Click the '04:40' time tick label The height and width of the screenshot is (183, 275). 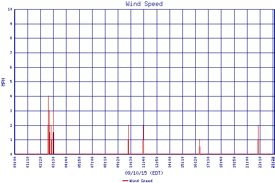66,162
